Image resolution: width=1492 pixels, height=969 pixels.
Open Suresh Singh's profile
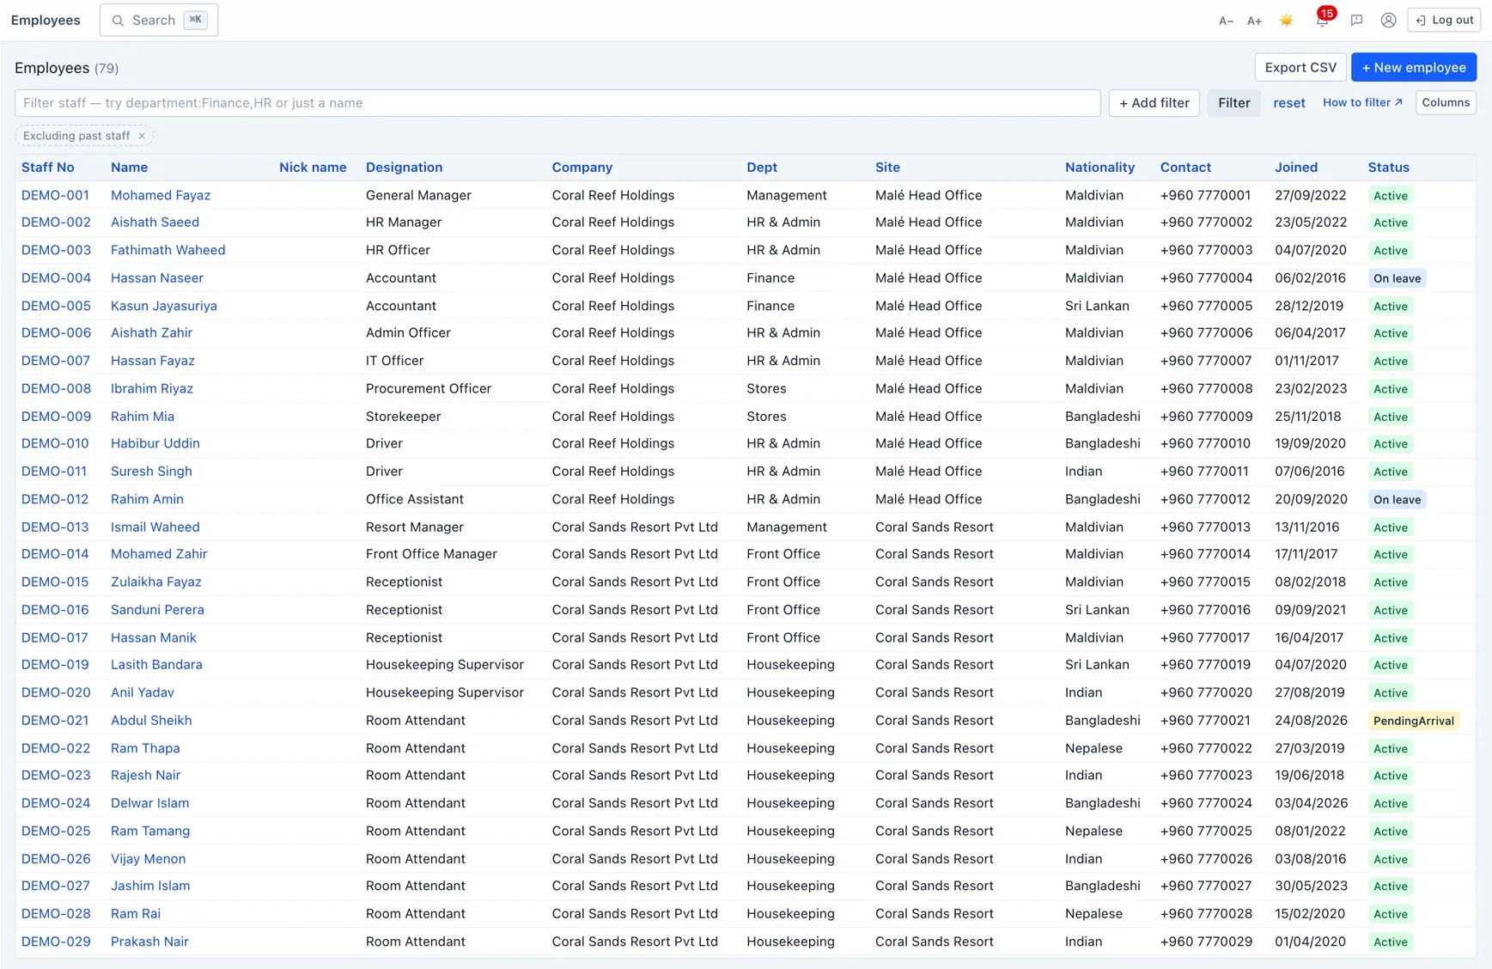pyautogui.click(x=151, y=472)
